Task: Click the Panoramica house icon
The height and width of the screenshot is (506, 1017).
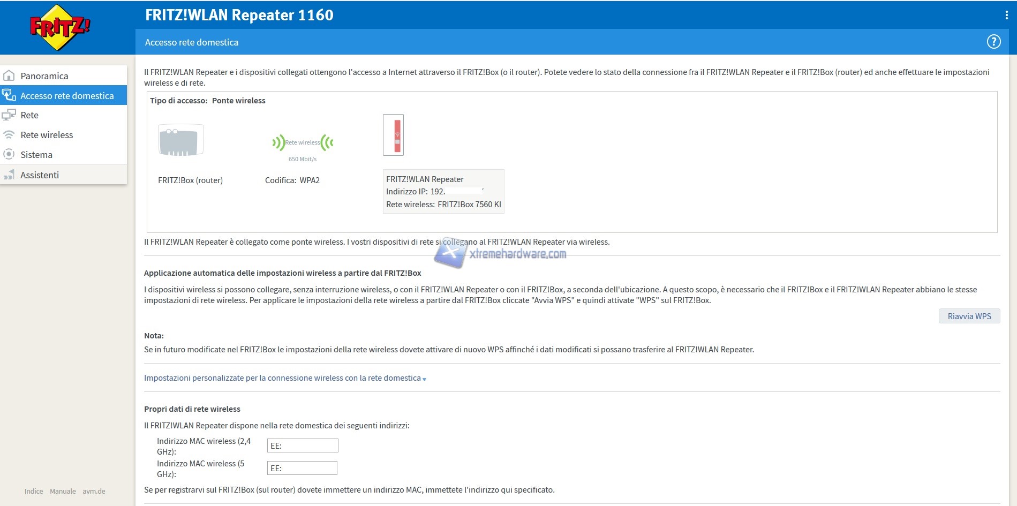Action: (9, 75)
